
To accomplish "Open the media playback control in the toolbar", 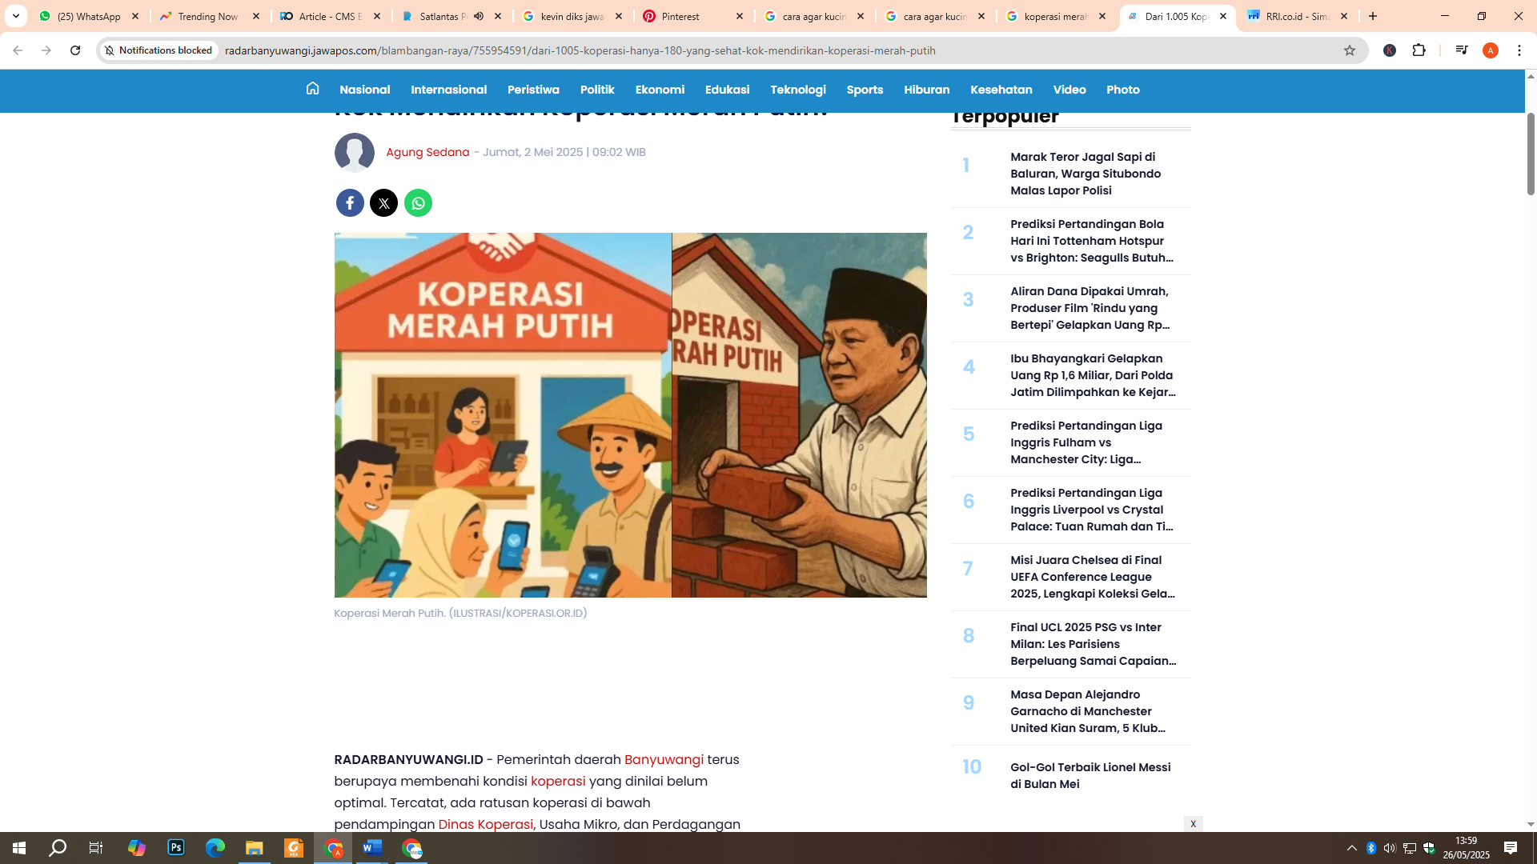I will pyautogui.click(x=1461, y=50).
